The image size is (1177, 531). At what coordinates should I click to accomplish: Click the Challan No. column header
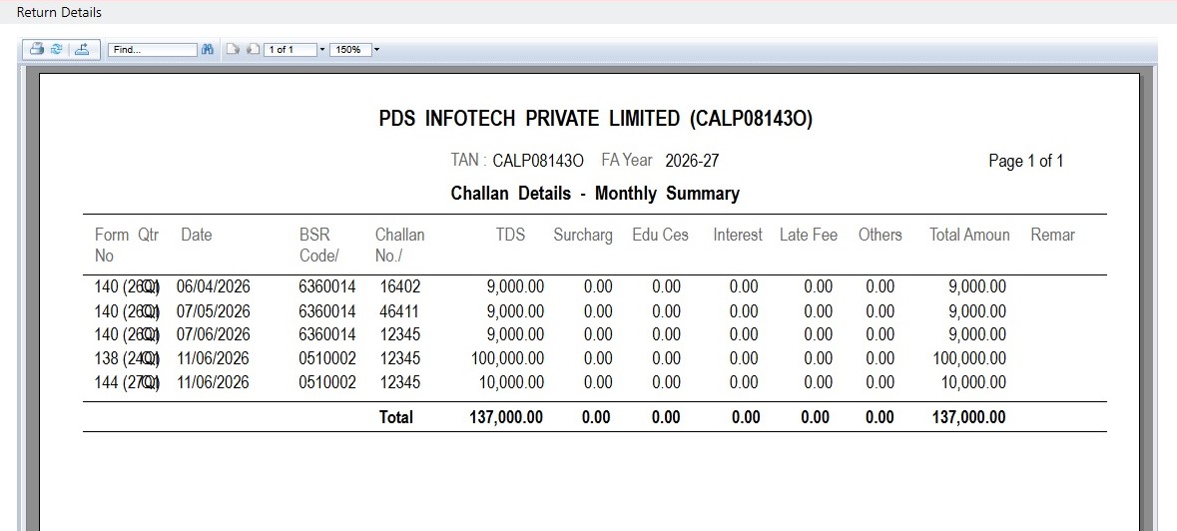coord(400,246)
